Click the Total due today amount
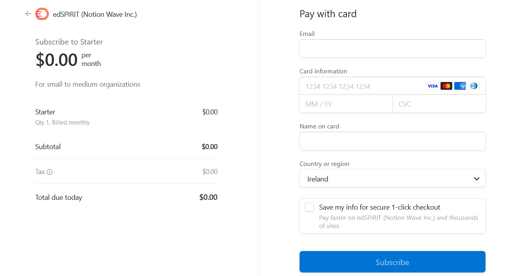This screenshot has width=520, height=276. (x=208, y=197)
